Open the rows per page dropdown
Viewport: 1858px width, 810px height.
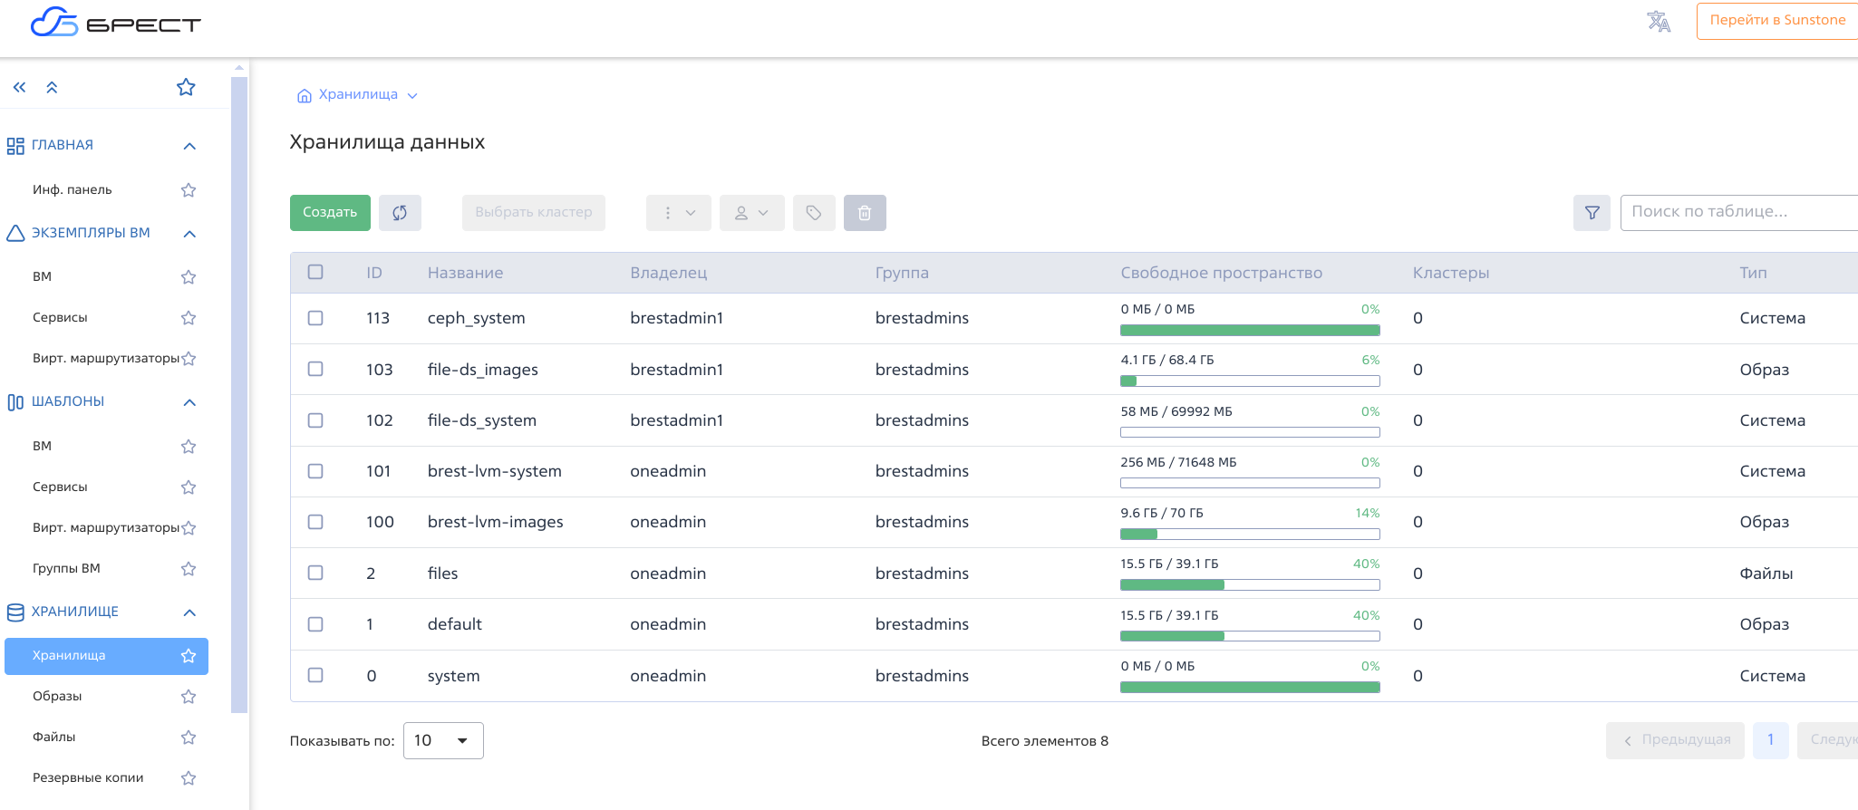443,740
